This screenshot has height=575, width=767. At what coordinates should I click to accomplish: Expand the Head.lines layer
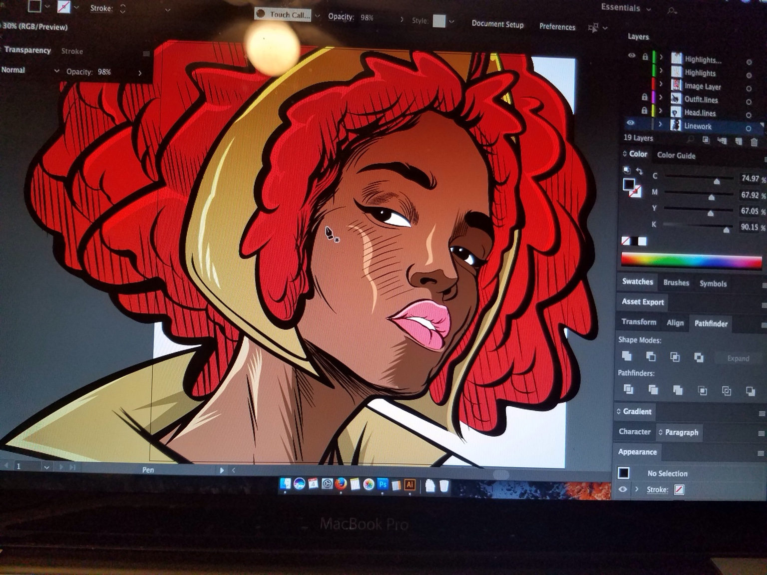(660, 111)
